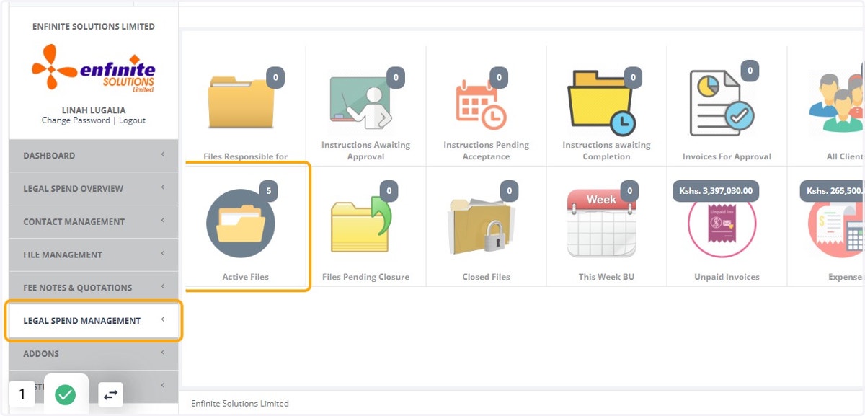Open the Files Responsible for folder icon
Image resolution: width=865 pixels, height=416 pixels.
click(241, 102)
